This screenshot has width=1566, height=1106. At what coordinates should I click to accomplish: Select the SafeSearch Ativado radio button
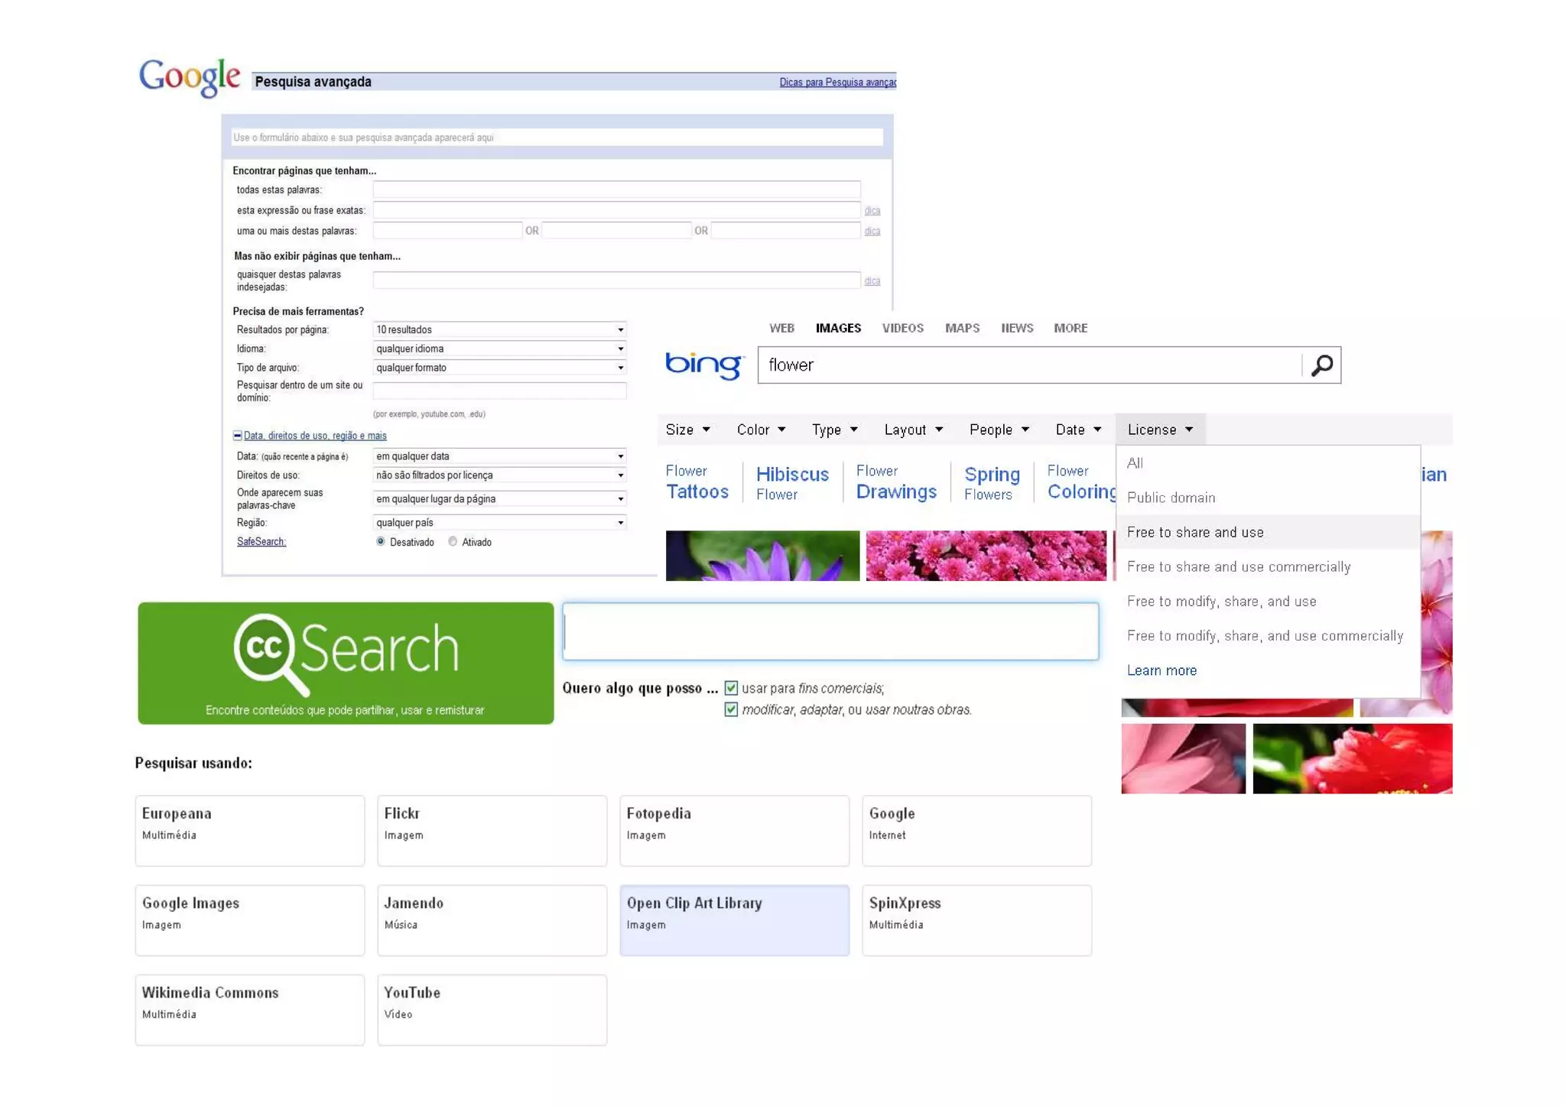tap(453, 542)
